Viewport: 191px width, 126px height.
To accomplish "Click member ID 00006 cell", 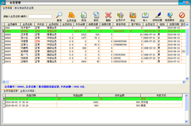I will [x=13, y=48].
